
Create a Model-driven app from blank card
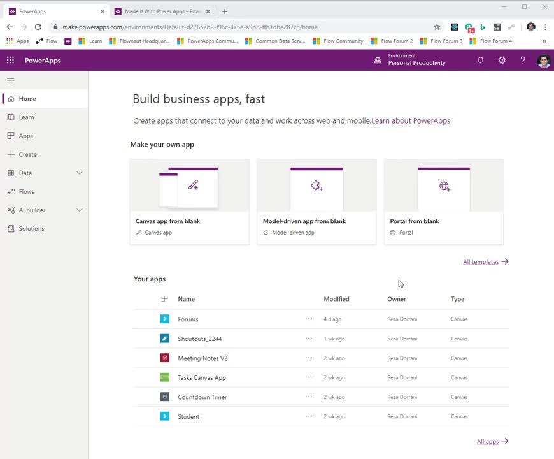point(316,201)
